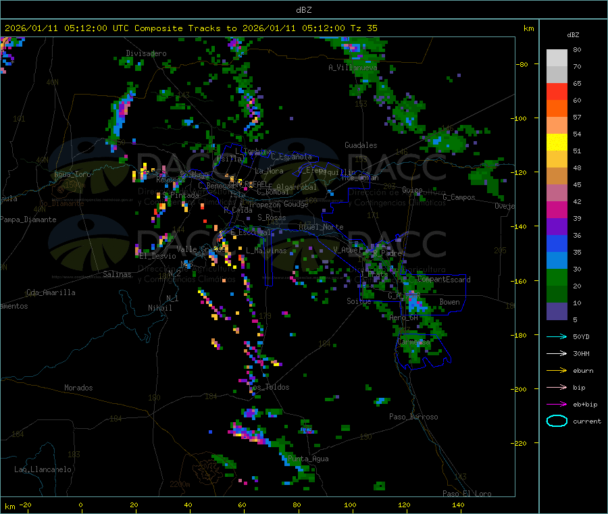This screenshot has width=608, height=514.
Task: Click the timestamp Composite Tracks header text
Action: [191, 28]
